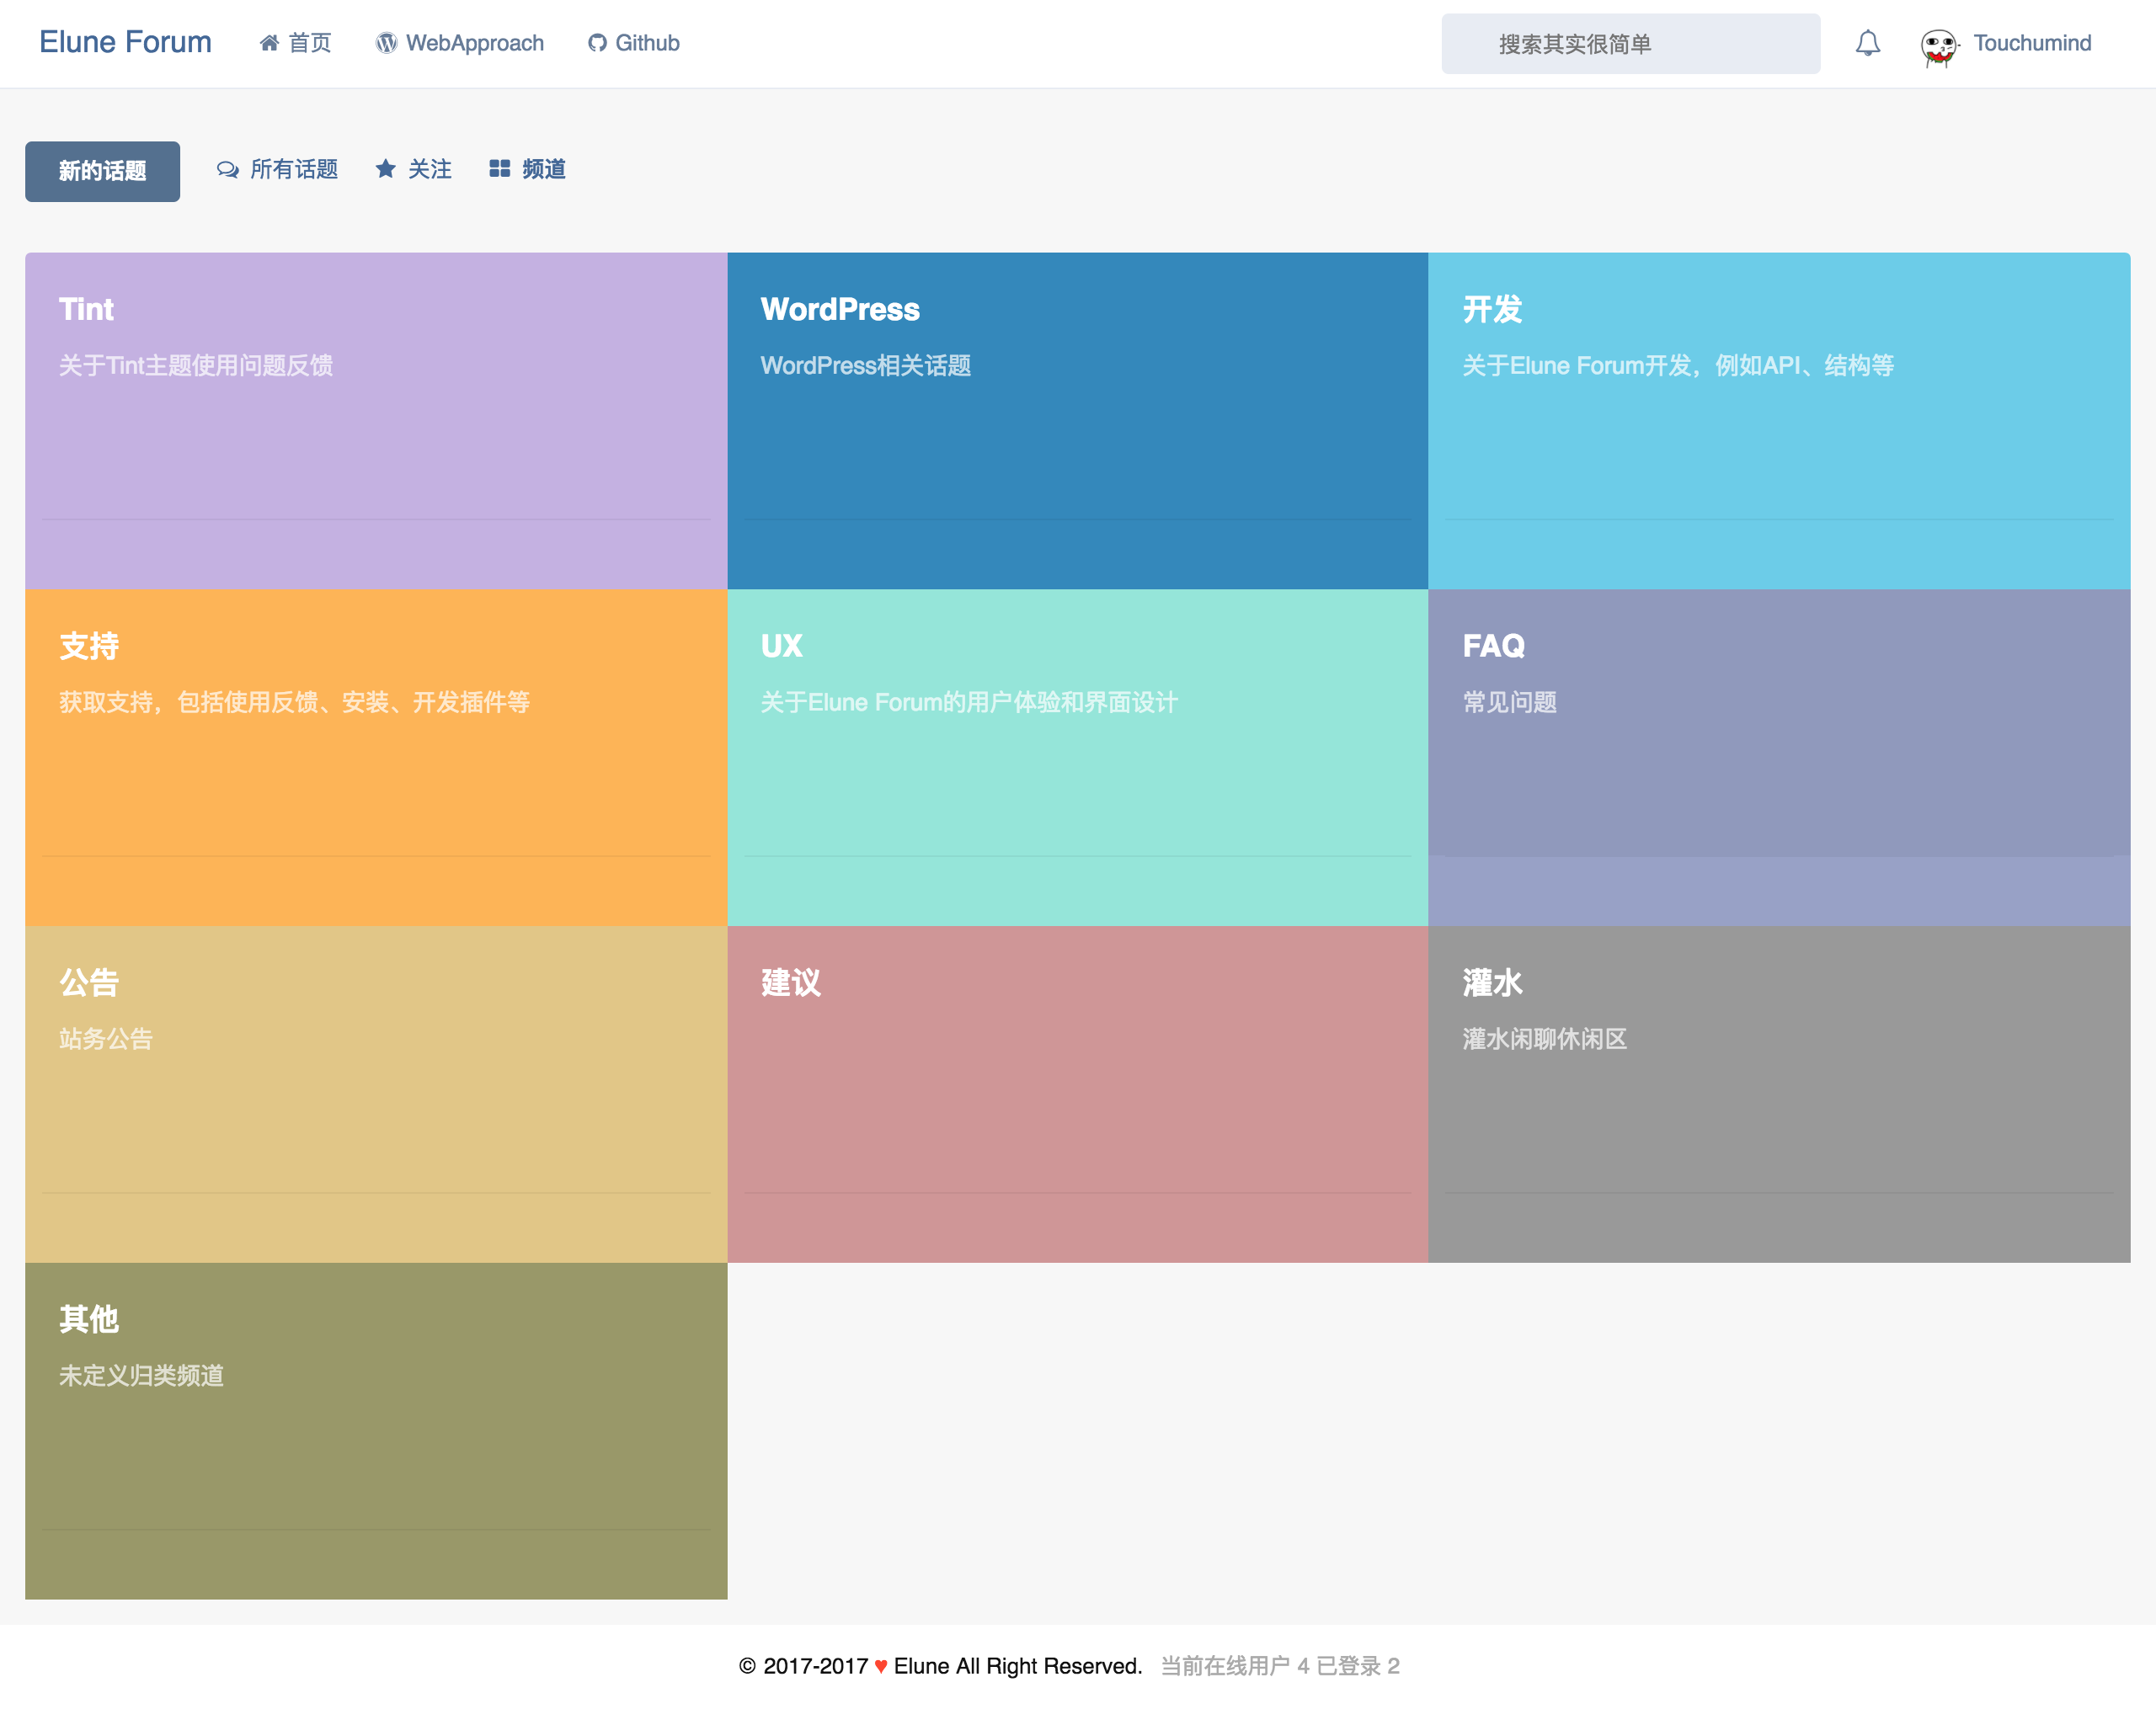Click the notification bell icon
The height and width of the screenshot is (1709, 2156).
point(1867,43)
